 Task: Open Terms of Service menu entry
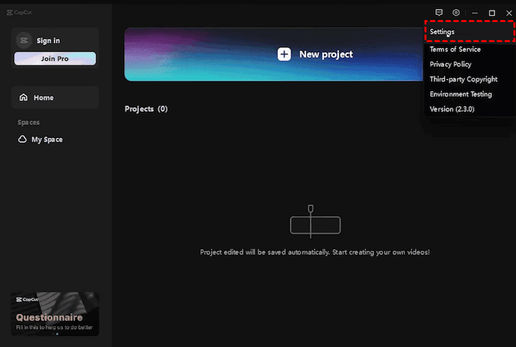click(x=455, y=49)
